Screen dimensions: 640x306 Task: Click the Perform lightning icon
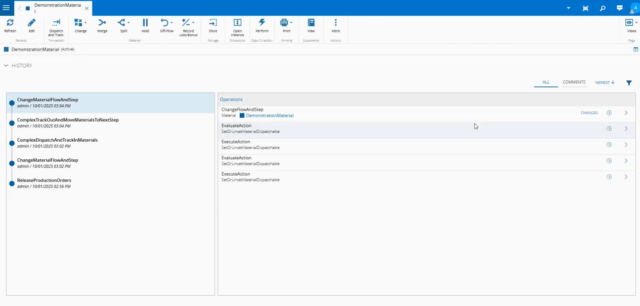[262, 23]
